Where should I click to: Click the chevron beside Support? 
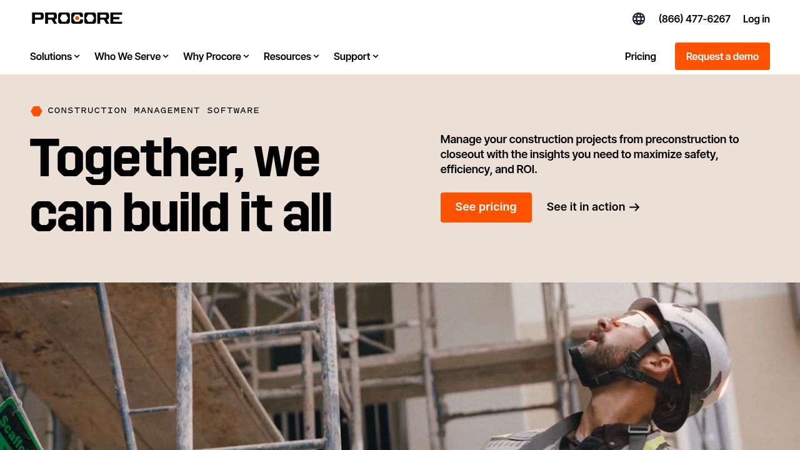tap(376, 56)
